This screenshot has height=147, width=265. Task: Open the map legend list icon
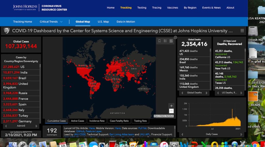tap(165, 41)
